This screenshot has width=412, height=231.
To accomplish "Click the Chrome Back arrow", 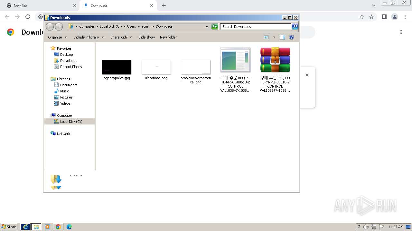I will (x=7, y=17).
